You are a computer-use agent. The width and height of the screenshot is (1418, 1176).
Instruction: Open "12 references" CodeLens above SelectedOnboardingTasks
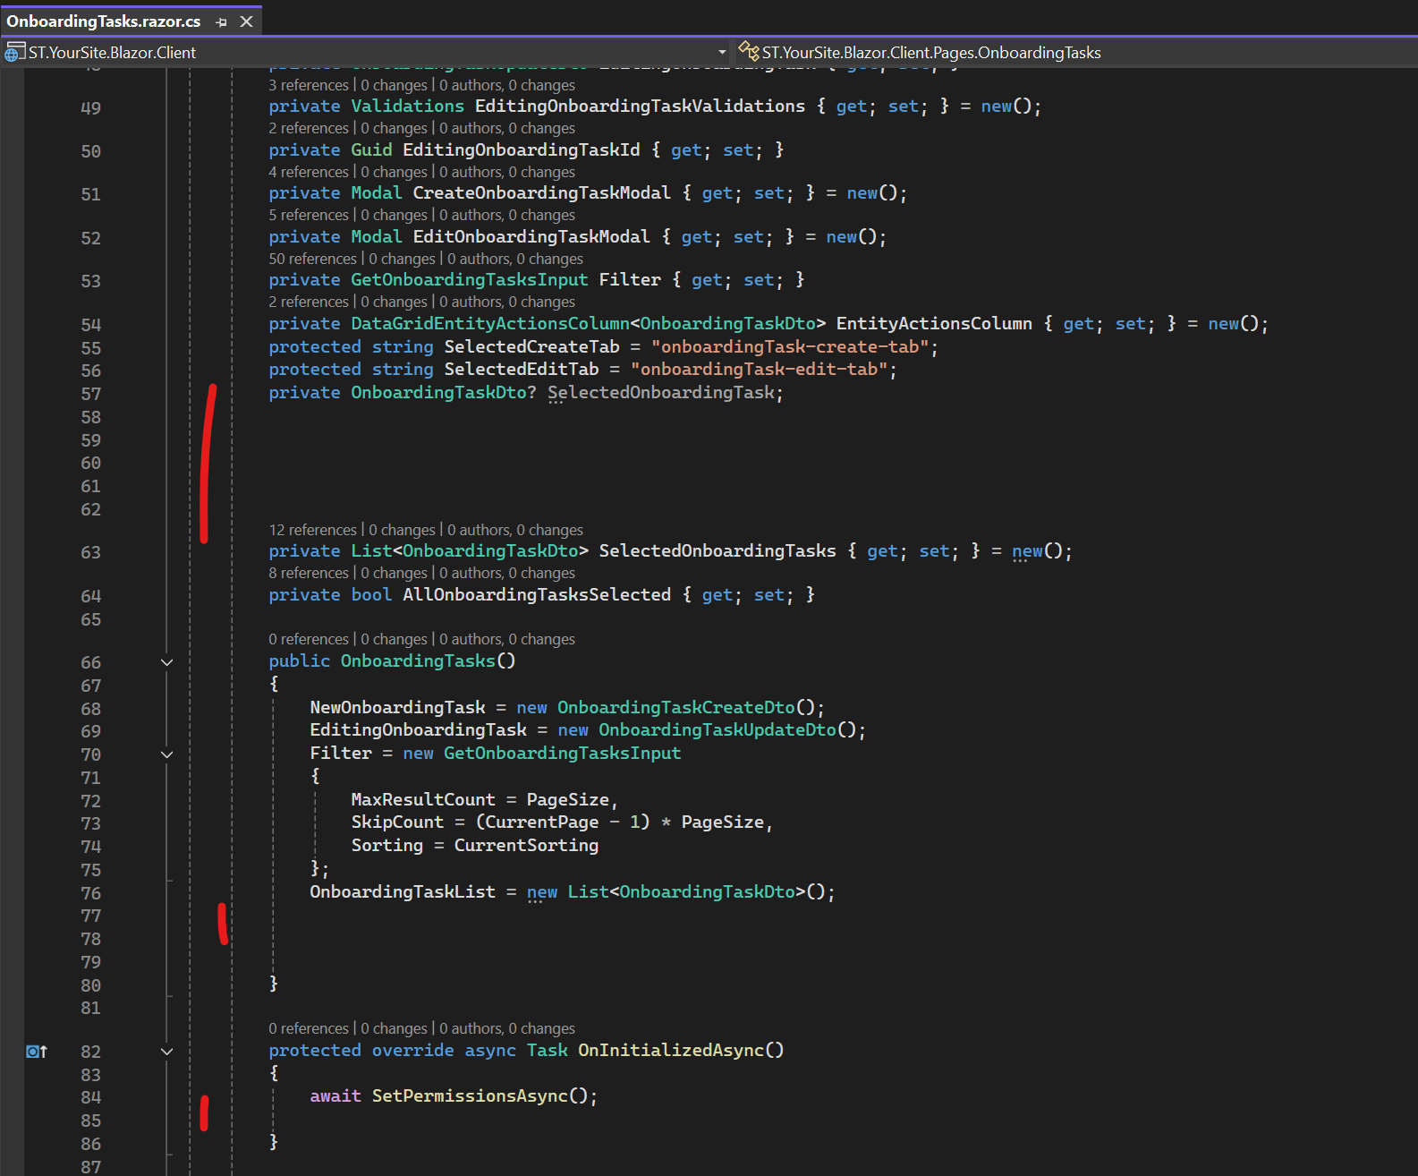pos(312,530)
